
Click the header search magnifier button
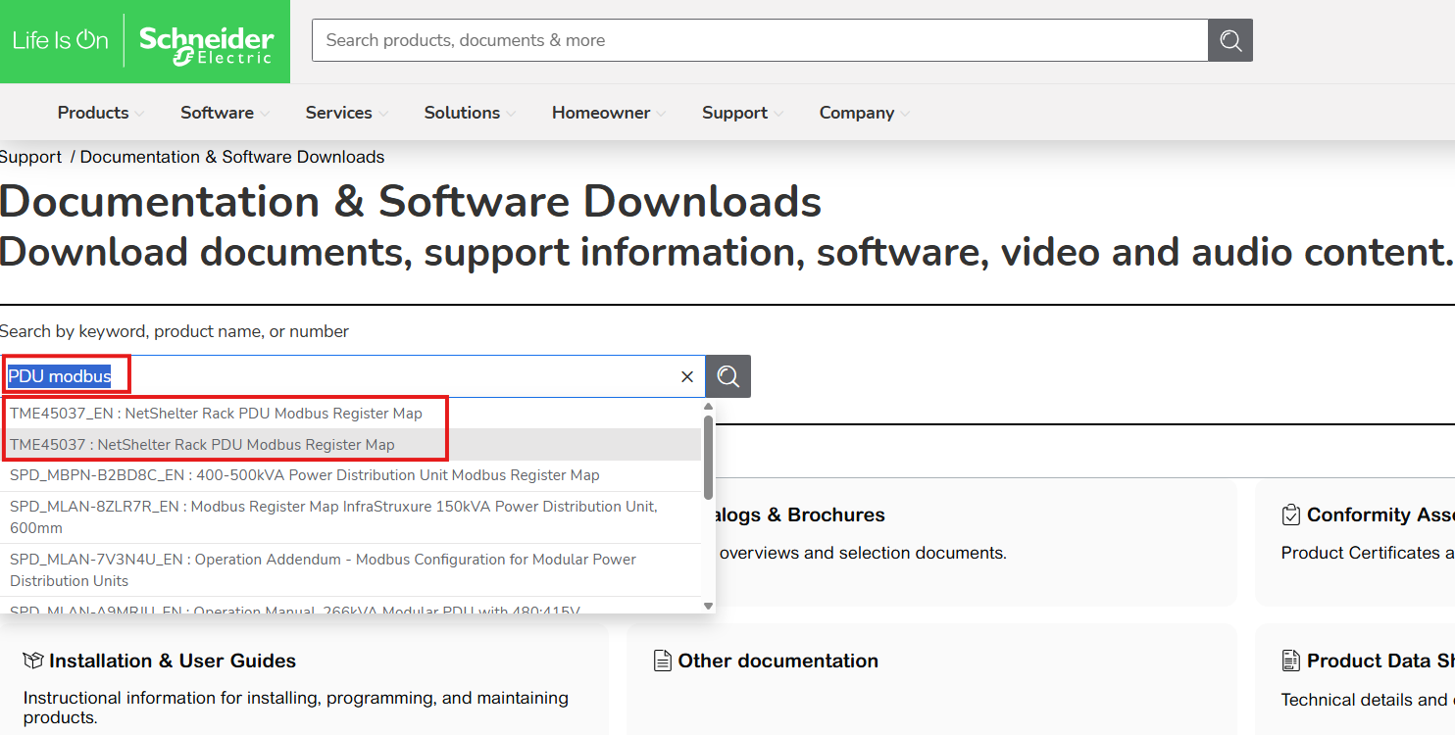[x=1230, y=40]
